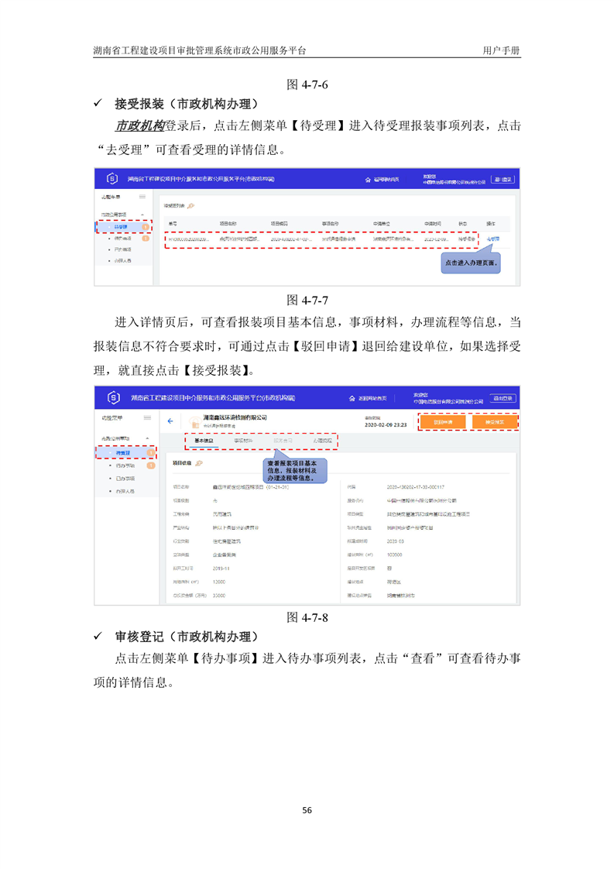Click 申请时间 column header in Figure 4-7-7 table
Screen dimensions: 614x869
pos(433,223)
